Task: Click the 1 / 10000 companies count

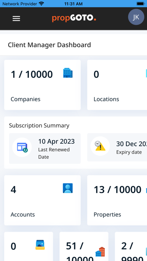Action: 31,74
